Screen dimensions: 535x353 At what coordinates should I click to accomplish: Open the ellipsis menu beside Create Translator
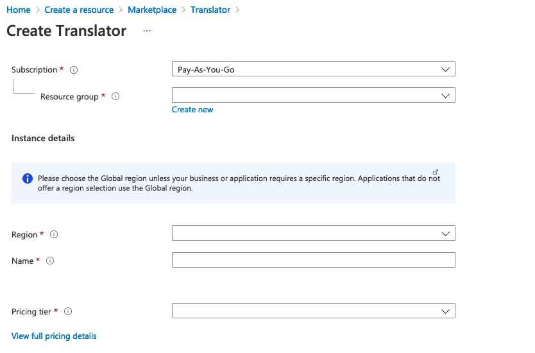click(x=147, y=31)
